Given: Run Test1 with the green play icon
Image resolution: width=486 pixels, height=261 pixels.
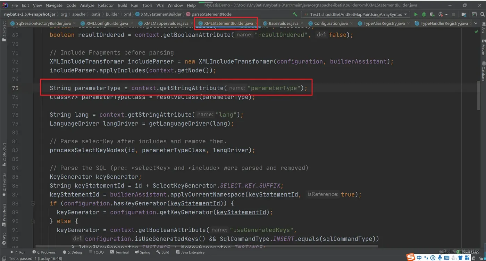Looking at the screenshot, I should point(416,14).
